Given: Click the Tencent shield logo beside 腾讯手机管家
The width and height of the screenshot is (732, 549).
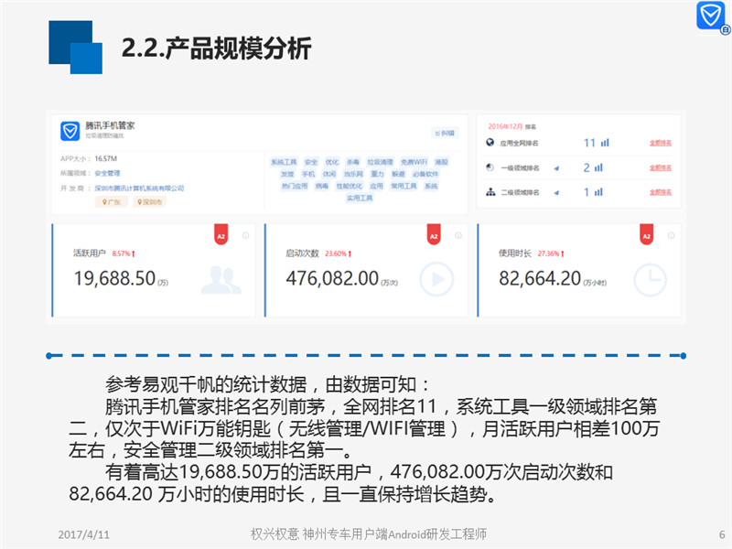Looking at the screenshot, I should [70, 131].
